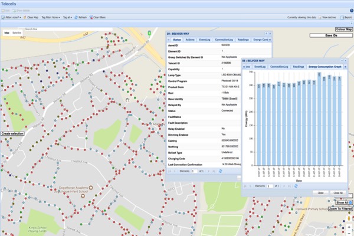
Task: Open ConnectionLog tab in 10 : BELVOIR WAY
Action: pos(224,40)
